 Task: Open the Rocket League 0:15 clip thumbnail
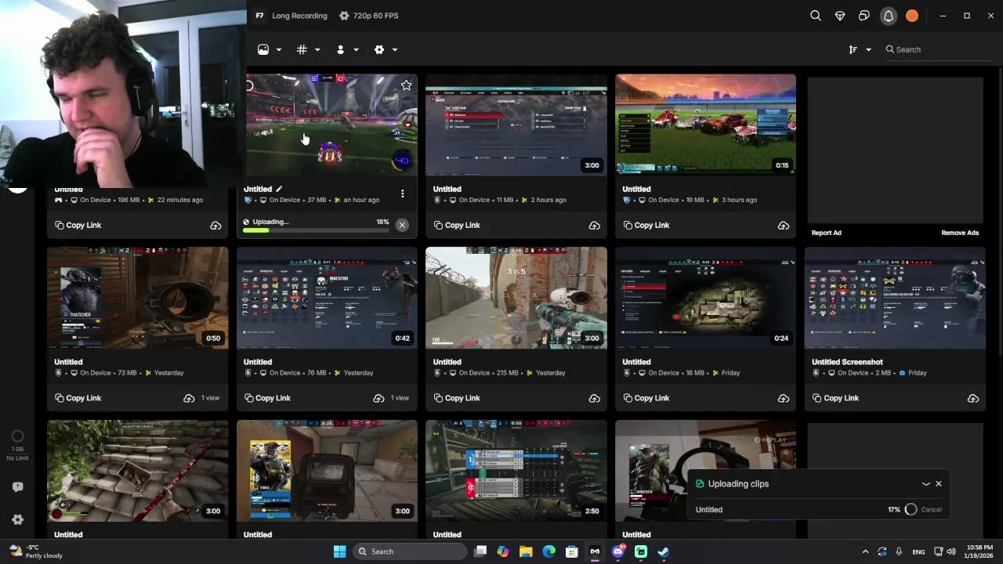705,125
